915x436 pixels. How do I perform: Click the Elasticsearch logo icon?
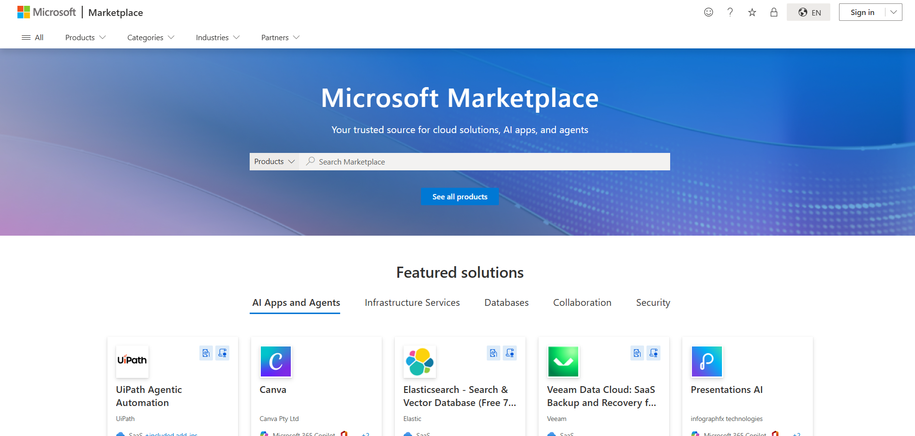[420, 361]
